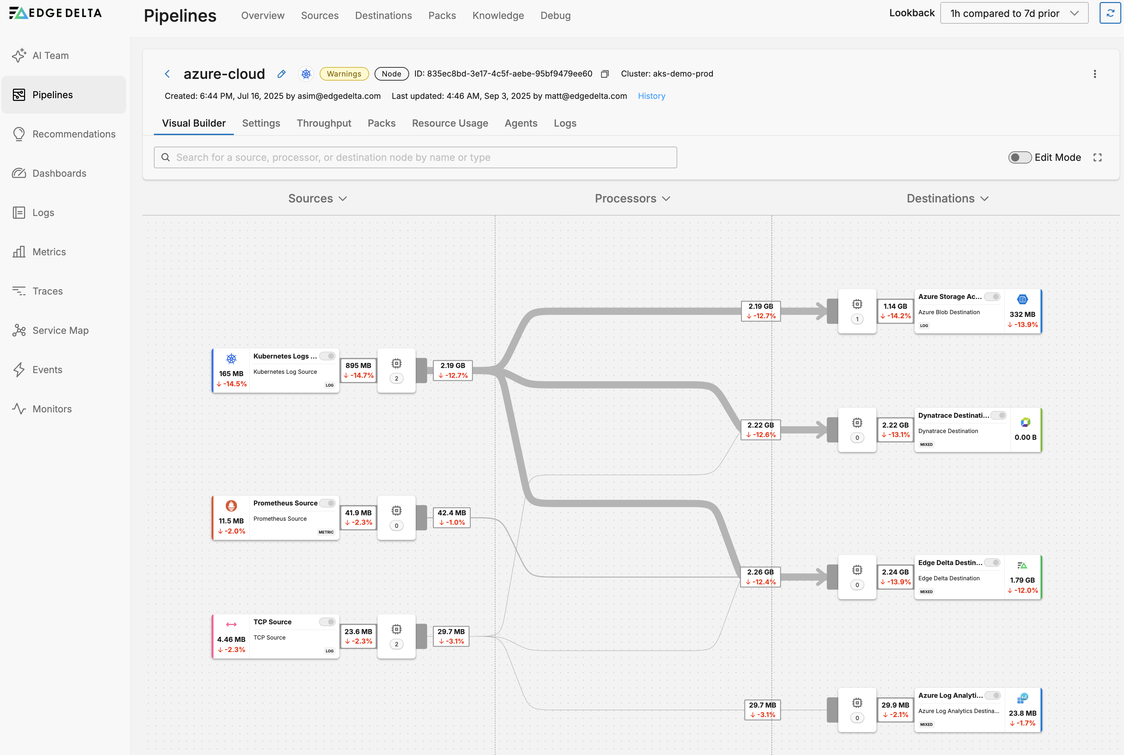Switch to the Throughput tab
Viewport: 1124px width, 755px height.
tap(323, 123)
